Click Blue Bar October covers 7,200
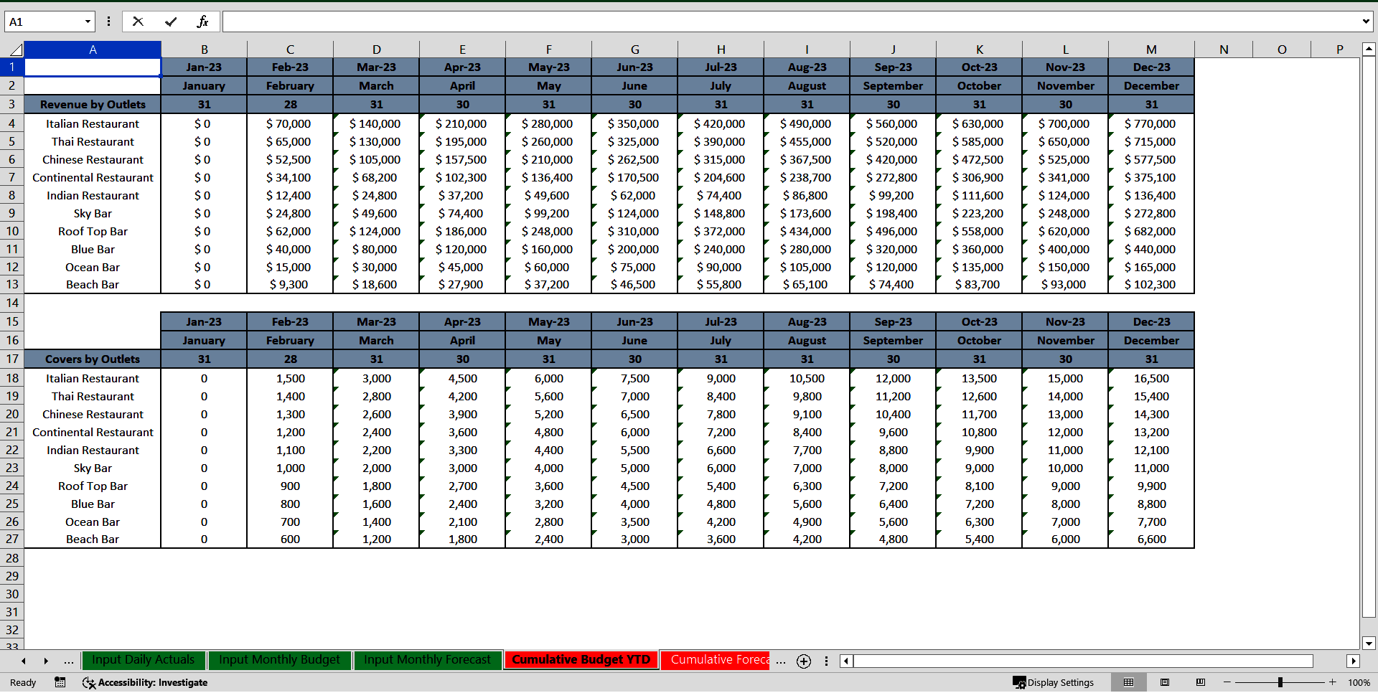The width and height of the screenshot is (1378, 693). click(979, 504)
